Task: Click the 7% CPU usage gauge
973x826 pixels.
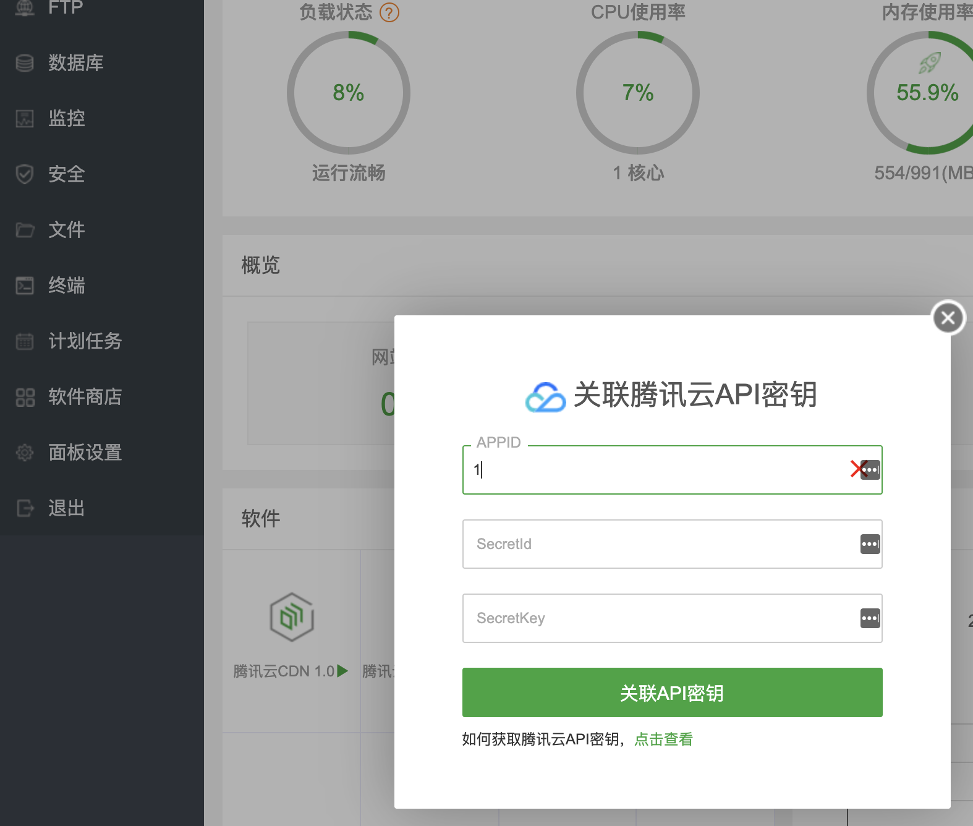Action: (638, 93)
